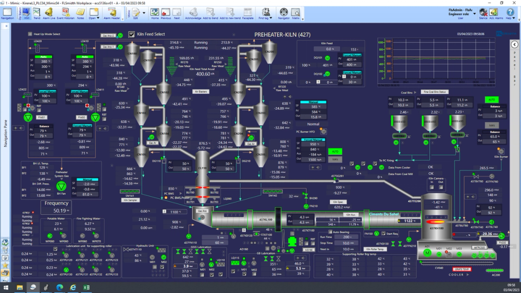The image size is (521, 293).
Task: Click the Edit mimic icon
Action: click(x=136, y=12)
